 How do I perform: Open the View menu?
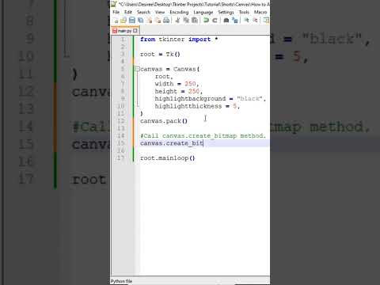tap(160, 12)
